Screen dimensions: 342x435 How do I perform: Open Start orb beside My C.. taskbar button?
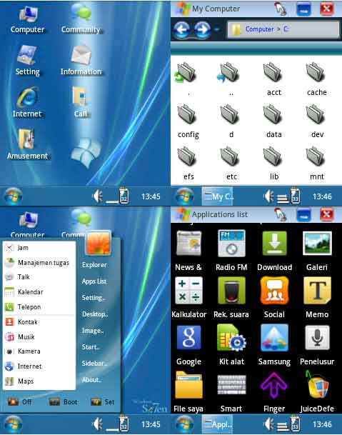[185, 196]
